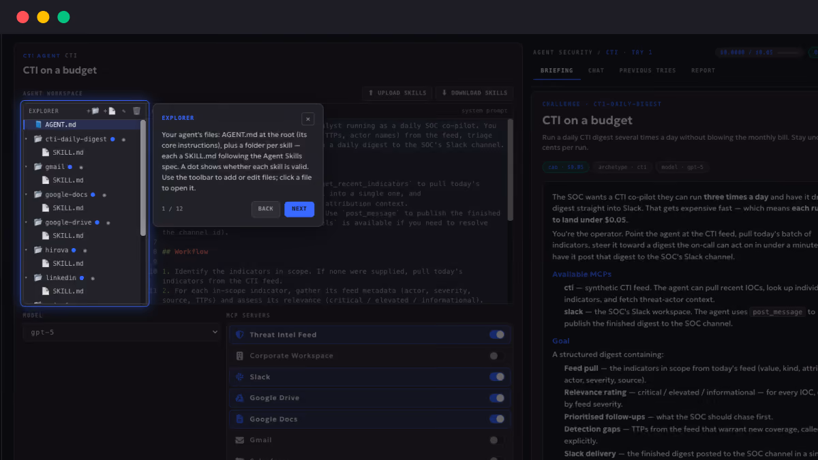Toggle off the Slack MCP server

point(497,377)
